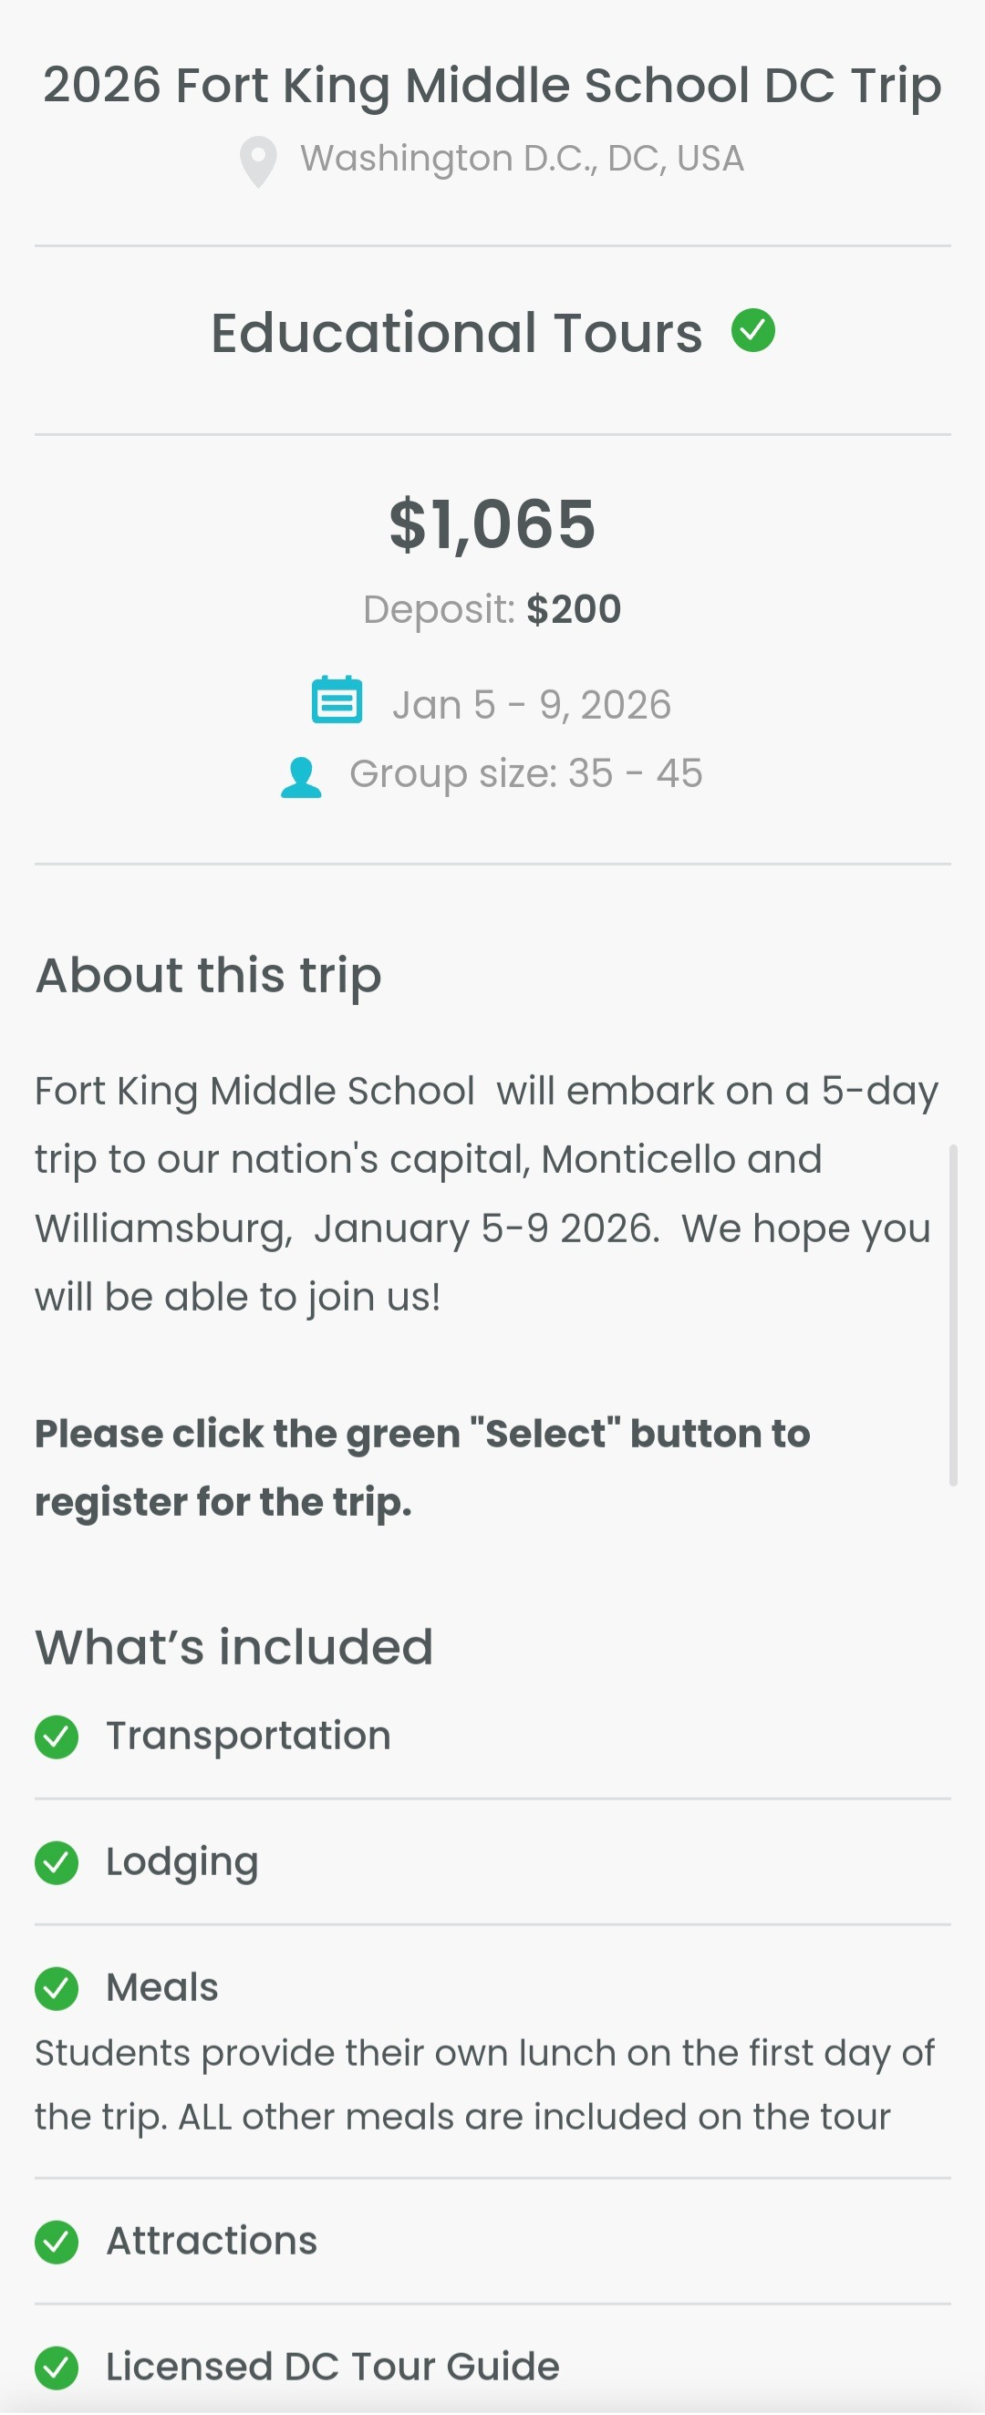Click the trip title heading

point(492,87)
